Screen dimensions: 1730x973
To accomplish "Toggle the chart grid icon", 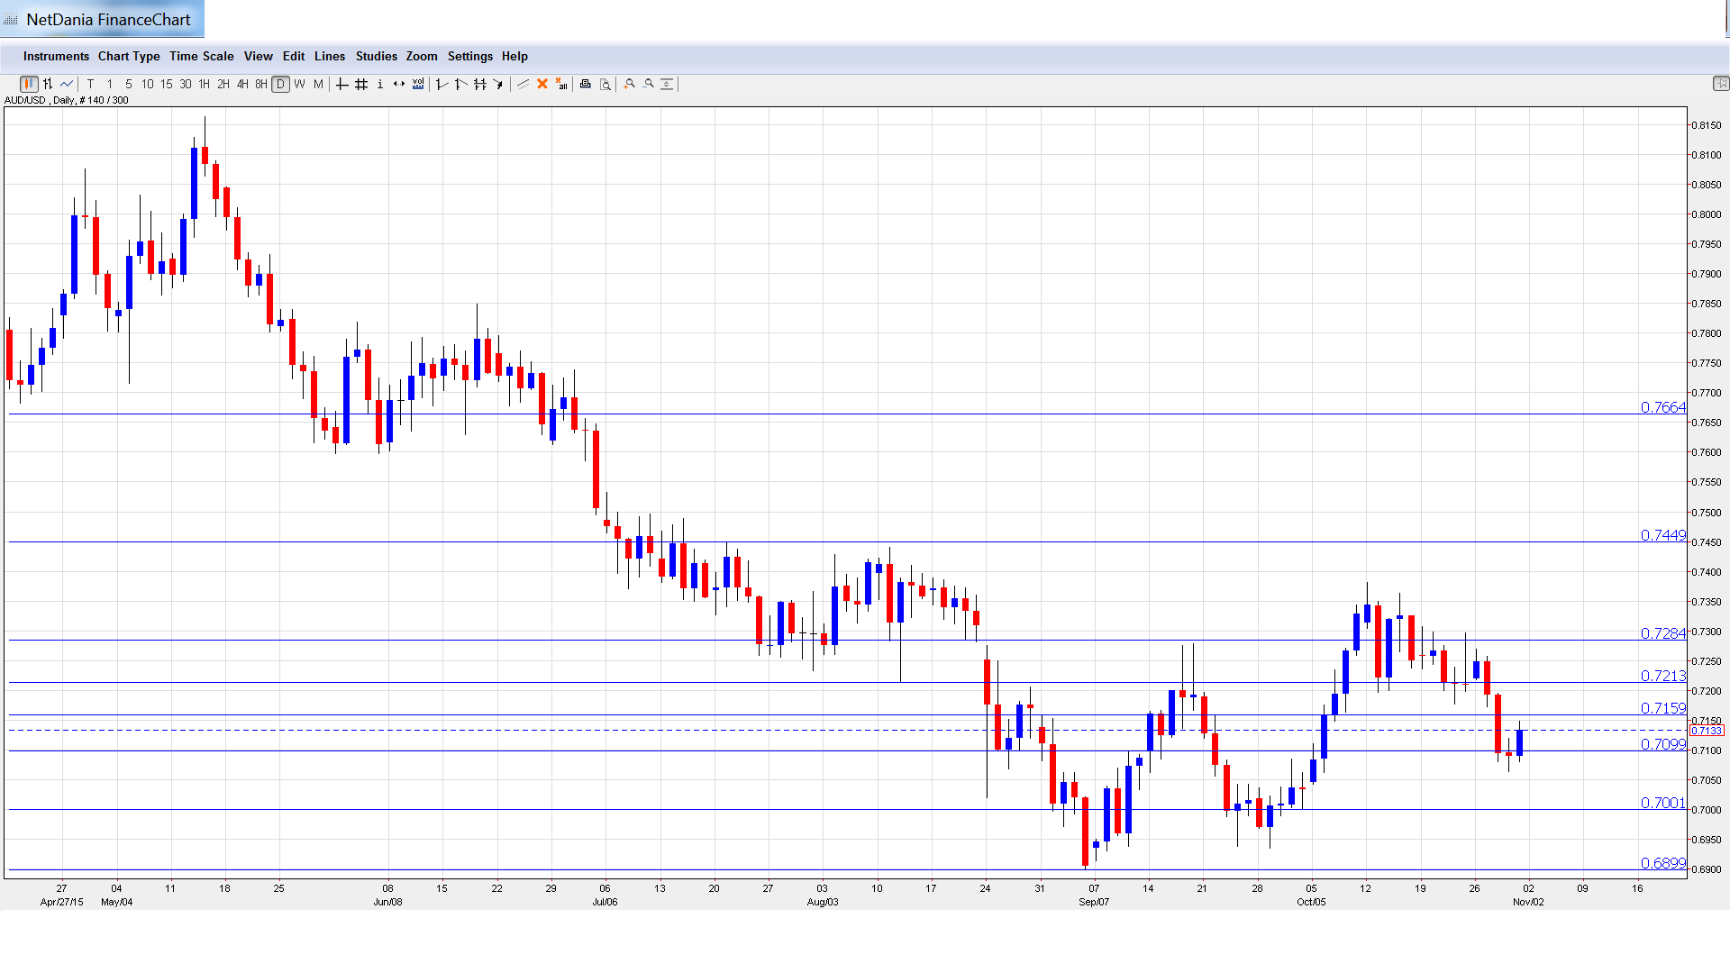I will [361, 84].
